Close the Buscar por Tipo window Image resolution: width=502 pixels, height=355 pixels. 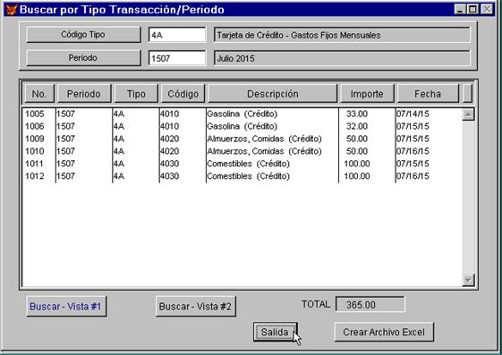pos(487,9)
